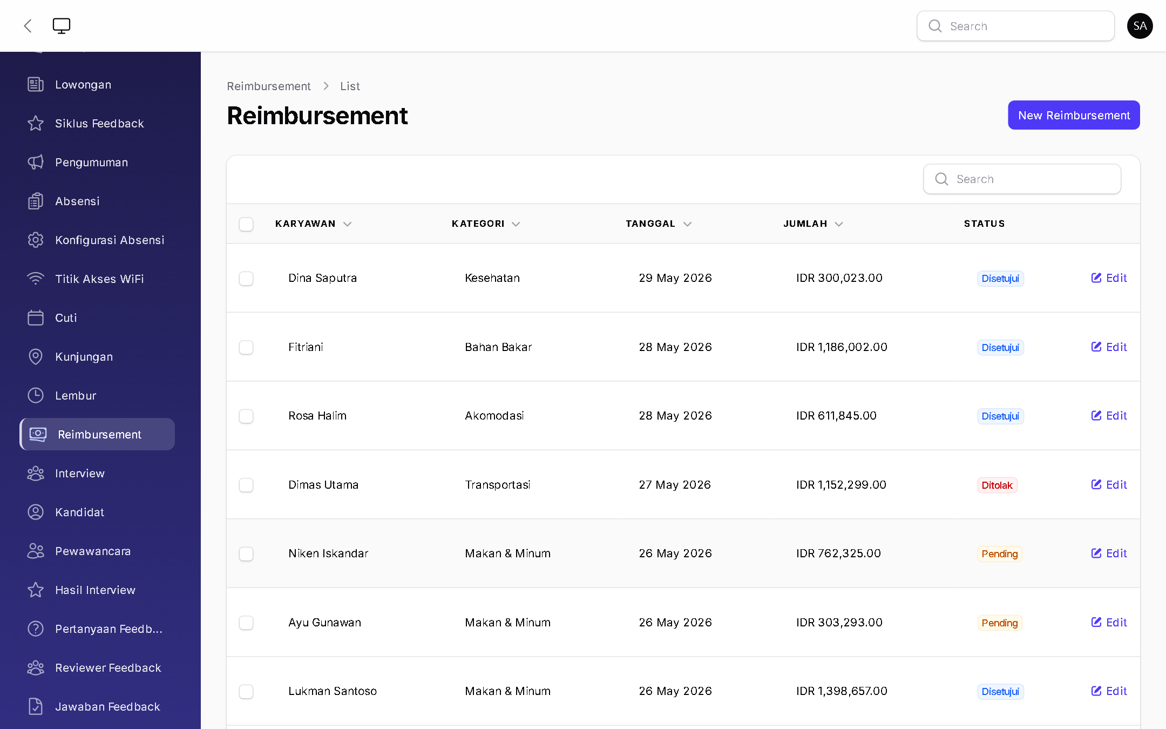Click the Pending badge for Ayu Gunawan
Image resolution: width=1166 pixels, height=729 pixels.
(x=1000, y=623)
